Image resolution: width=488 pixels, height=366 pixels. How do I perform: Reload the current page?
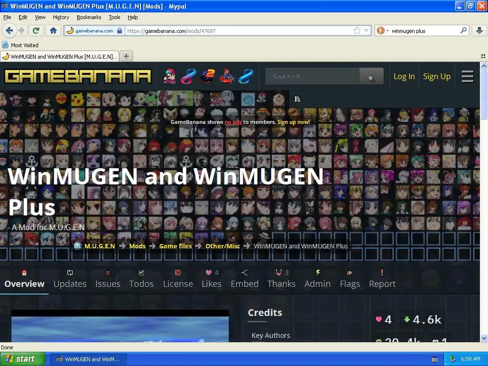tap(36, 30)
